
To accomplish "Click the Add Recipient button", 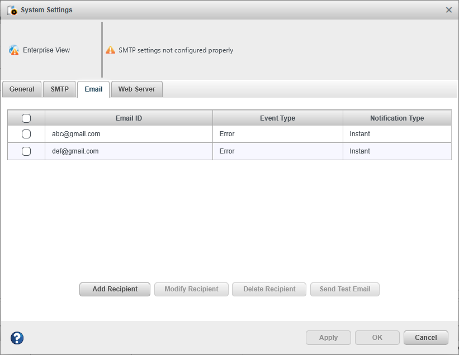I will (x=115, y=289).
